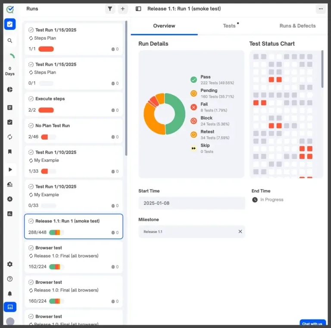Image resolution: width=331 pixels, height=328 pixels.
Task: Open the Execute steps run card
Action: 73,104
